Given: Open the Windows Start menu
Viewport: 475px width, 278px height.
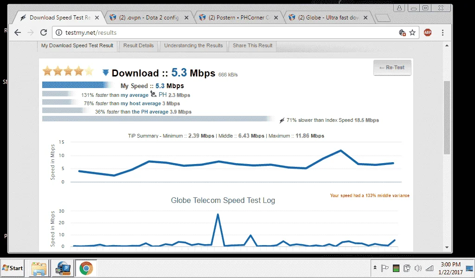Looking at the screenshot, I should [x=13, y=268].
